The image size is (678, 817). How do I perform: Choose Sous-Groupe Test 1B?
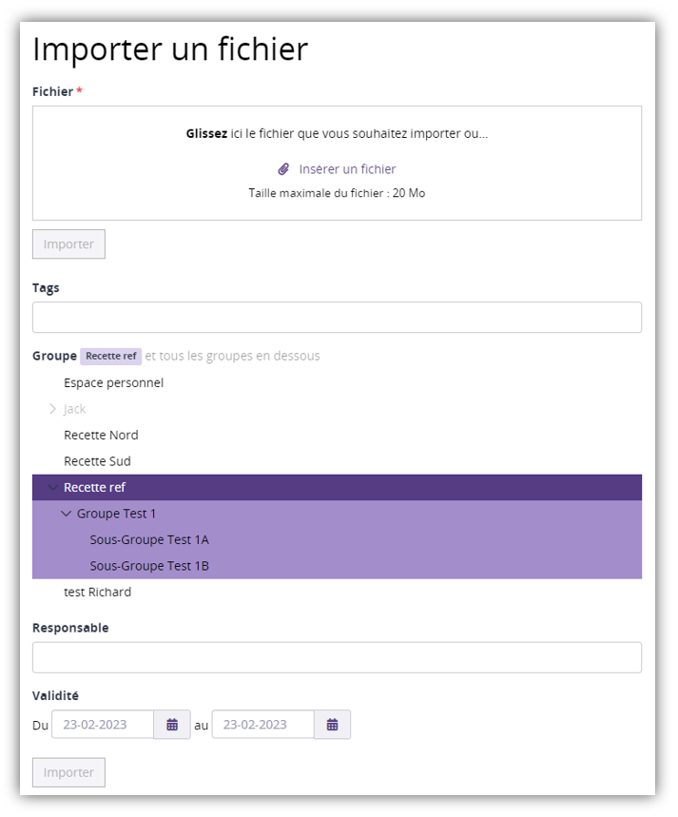tap(149, 566)
